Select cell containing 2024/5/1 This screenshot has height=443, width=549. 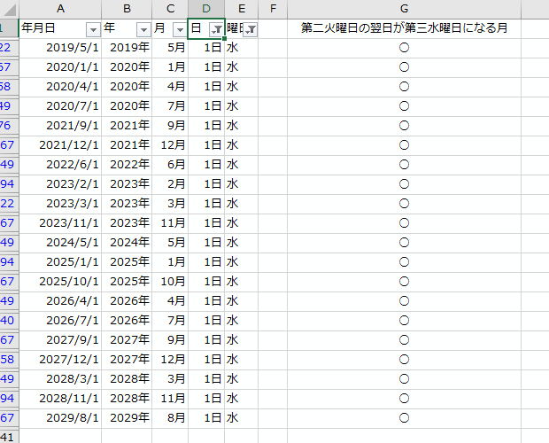[x=60, y=243]
